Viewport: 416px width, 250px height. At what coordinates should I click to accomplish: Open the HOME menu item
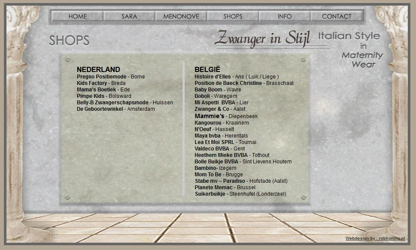point(78,16)
